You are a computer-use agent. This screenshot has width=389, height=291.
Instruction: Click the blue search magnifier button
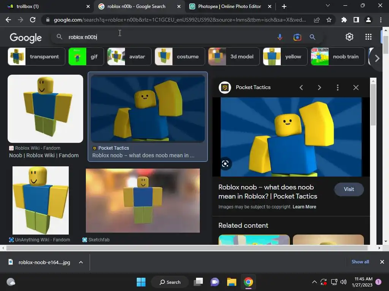click(312, 37)
